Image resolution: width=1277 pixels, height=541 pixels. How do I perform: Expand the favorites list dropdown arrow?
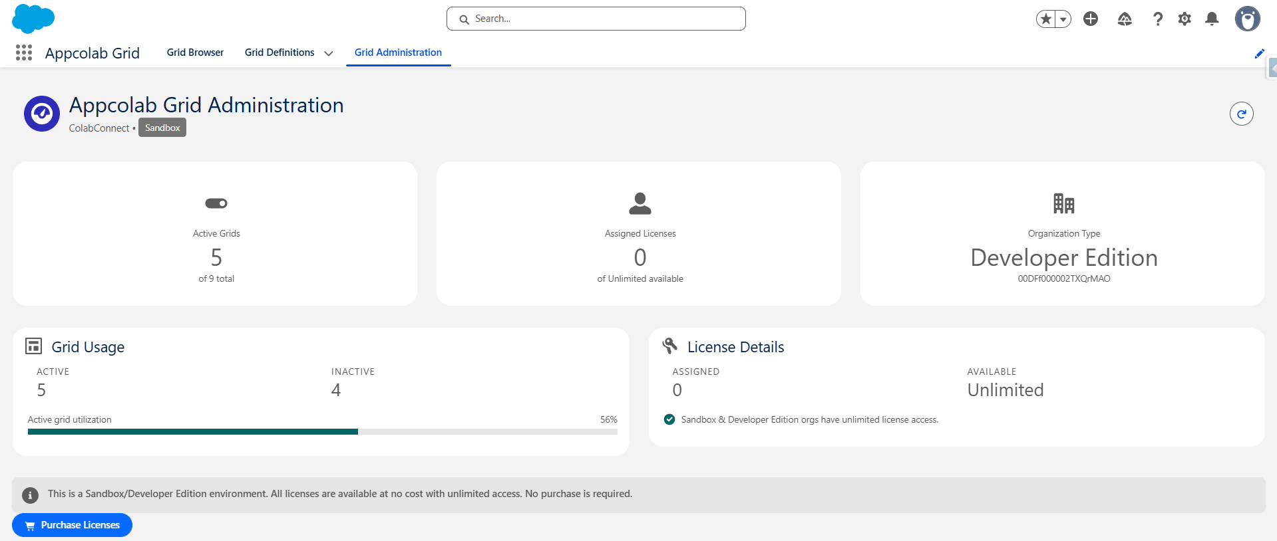pos(1063,19)
